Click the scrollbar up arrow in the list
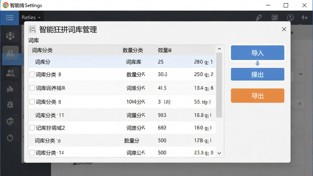Image resolution: width=313 pixels, height=176 pixels. [x=219, y=49]
